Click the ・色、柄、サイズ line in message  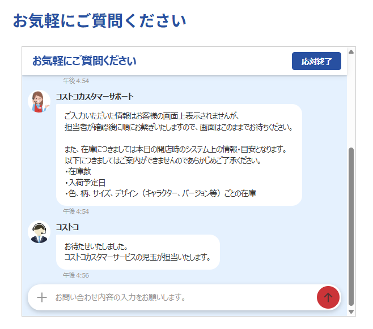(x=160, y=193)
